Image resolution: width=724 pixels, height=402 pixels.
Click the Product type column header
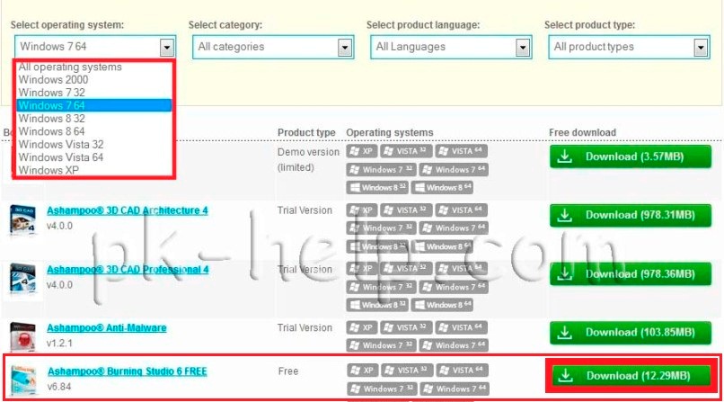click(306, 132)
